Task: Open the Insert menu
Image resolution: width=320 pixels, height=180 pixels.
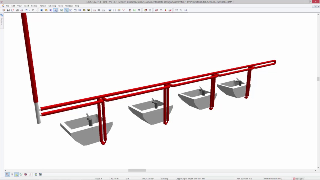Action: pos(26,6)
